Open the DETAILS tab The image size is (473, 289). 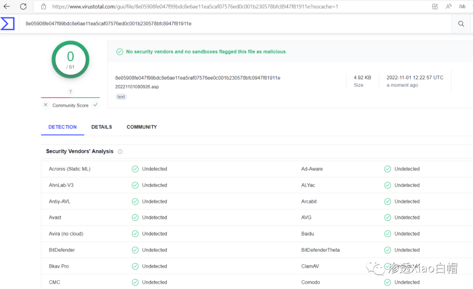pyautogui.click(x=102, y=127)
